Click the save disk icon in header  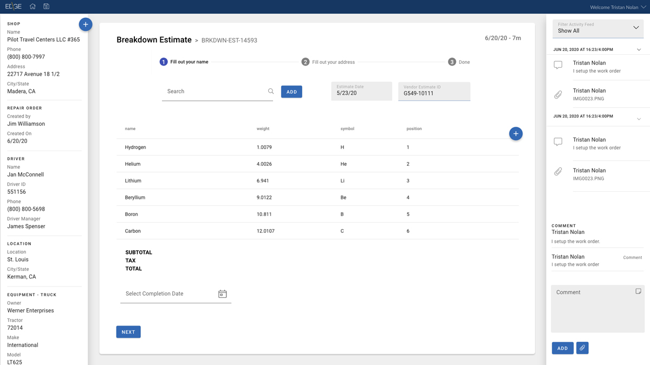coord(46,6)
